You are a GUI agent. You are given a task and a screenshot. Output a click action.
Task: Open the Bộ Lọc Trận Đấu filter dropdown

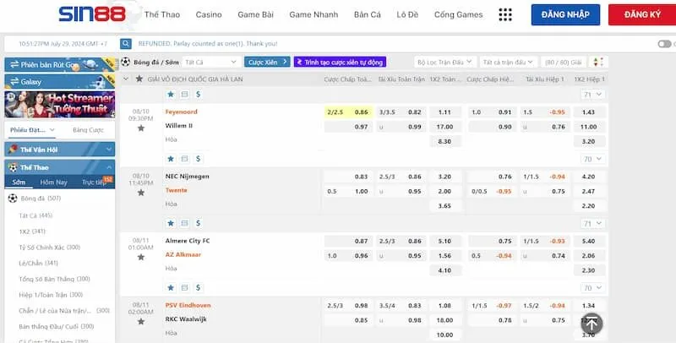(444, 62)
